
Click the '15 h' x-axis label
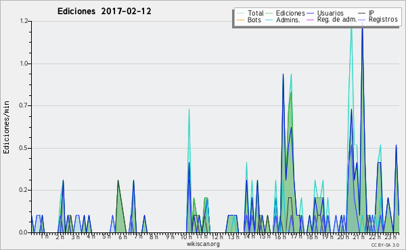(265, 236)
